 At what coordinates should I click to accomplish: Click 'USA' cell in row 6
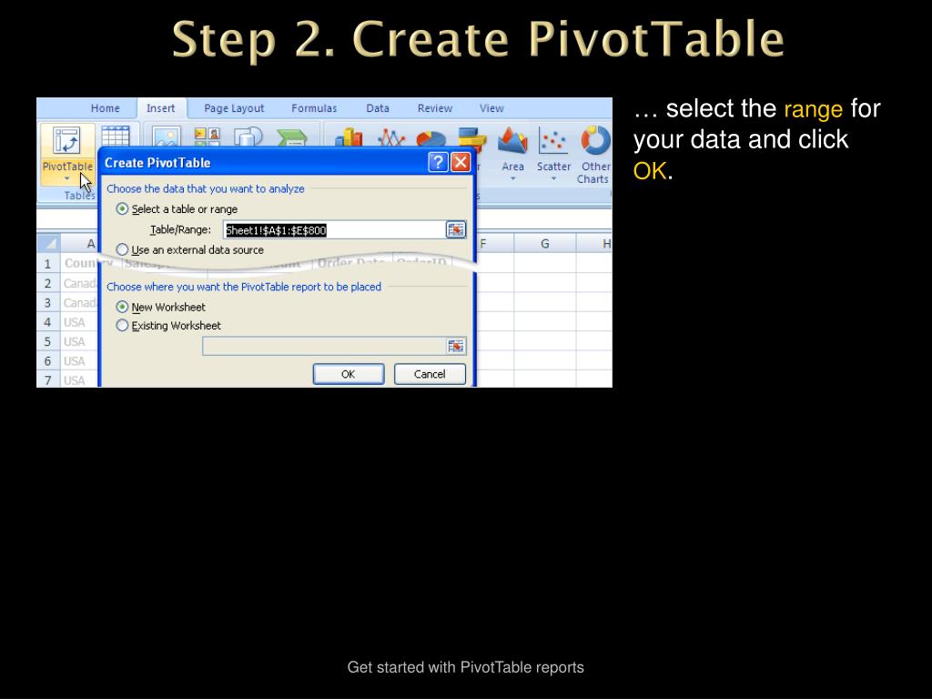coord(80,360)
